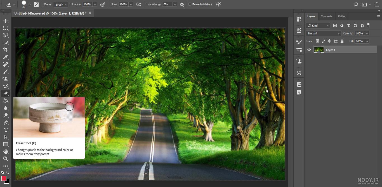Enable the Erase to History checkbox
382x187 pixels.
[190, 4]
